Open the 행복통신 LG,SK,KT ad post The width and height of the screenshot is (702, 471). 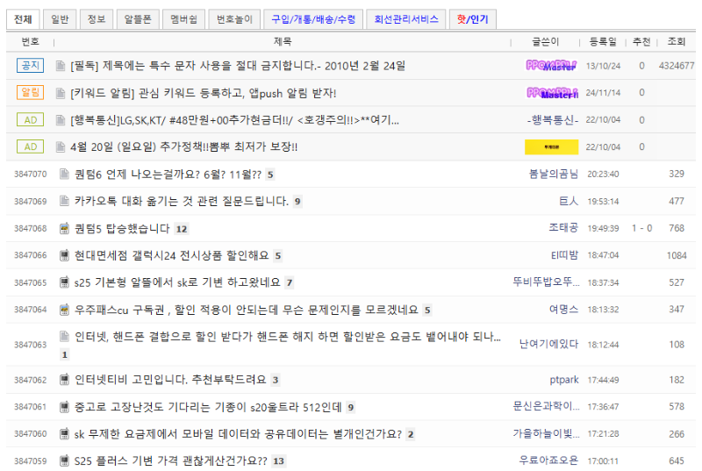234,120
